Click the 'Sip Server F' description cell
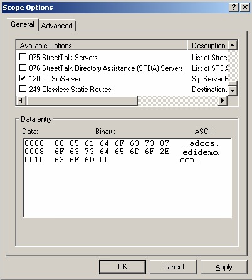 209,79
